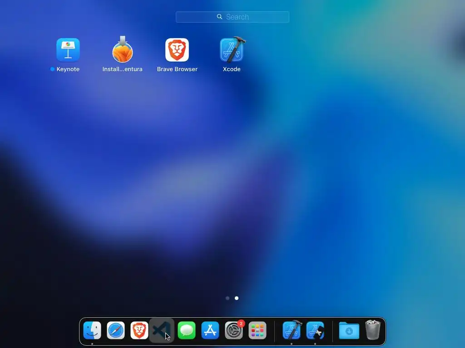This screenshot has height=348, width=465.
Task: Open Brave Browser in Launchpad grid
Action: point(177,50)
